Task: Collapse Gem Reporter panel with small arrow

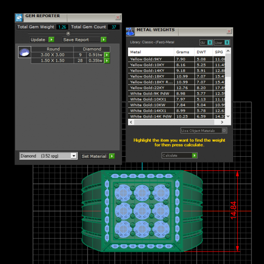Action: [x=68, y=33]
